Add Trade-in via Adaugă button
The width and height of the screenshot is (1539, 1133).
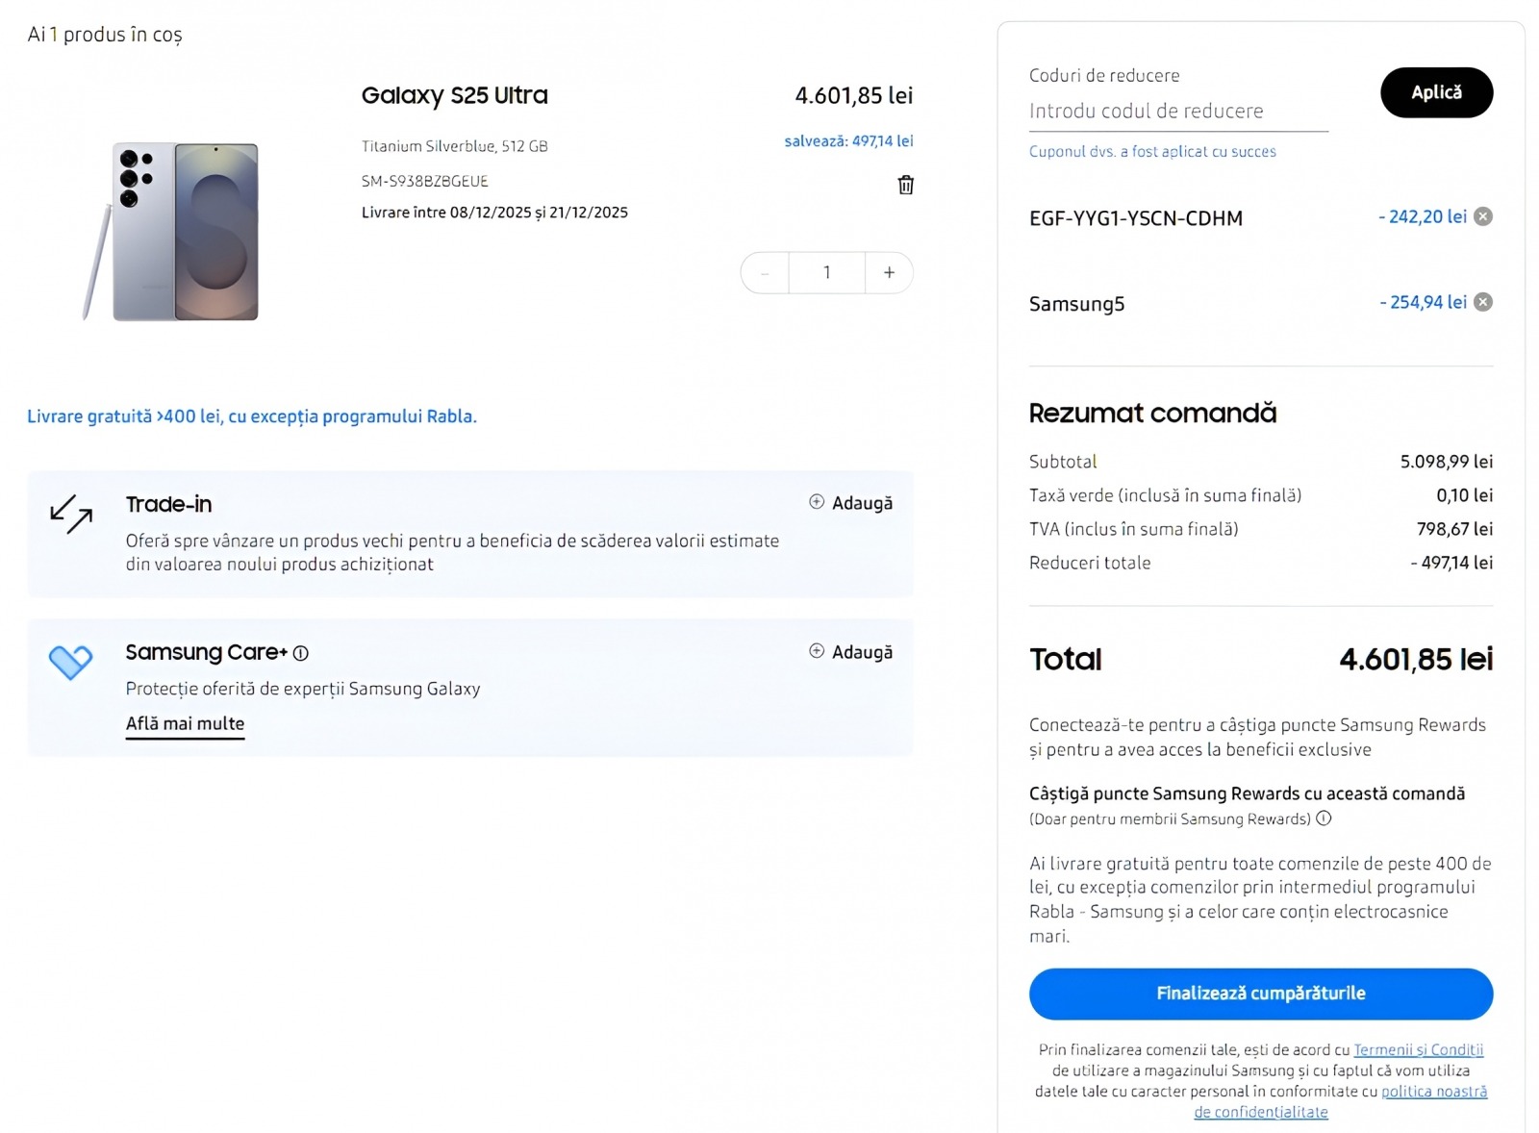click(851, 503)
